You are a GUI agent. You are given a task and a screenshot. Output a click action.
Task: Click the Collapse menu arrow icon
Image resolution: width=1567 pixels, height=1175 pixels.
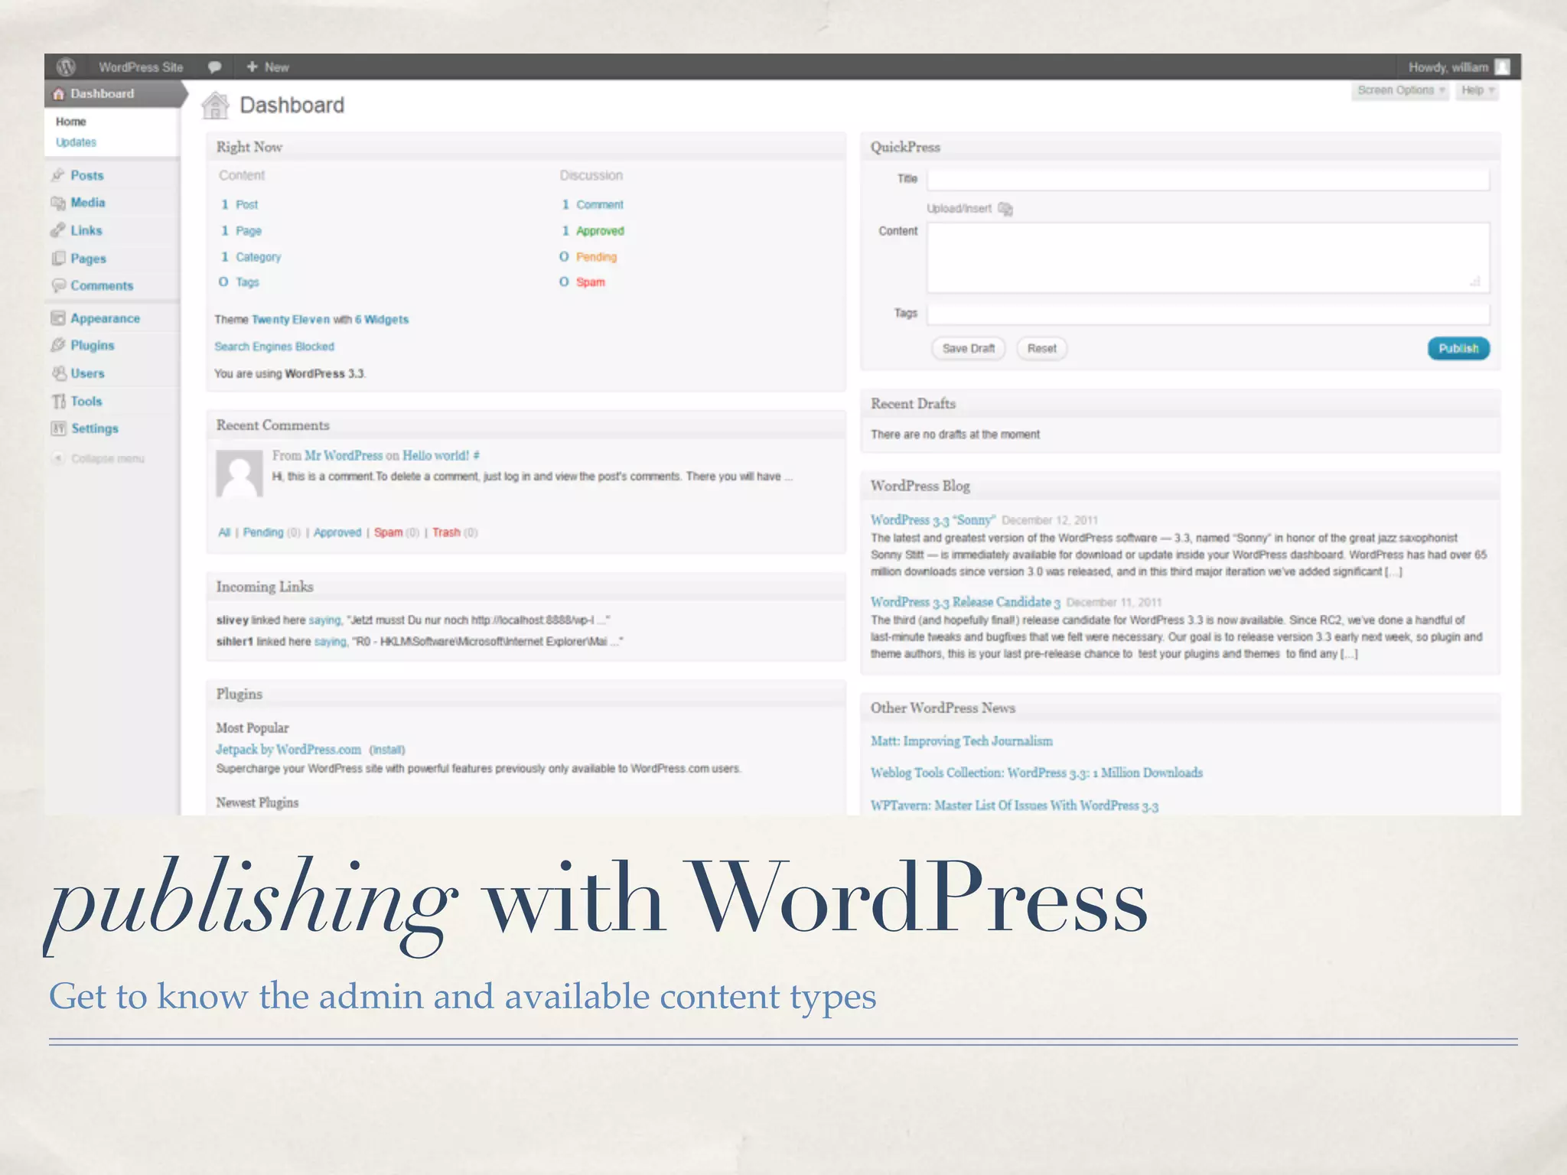pos(58,458)
